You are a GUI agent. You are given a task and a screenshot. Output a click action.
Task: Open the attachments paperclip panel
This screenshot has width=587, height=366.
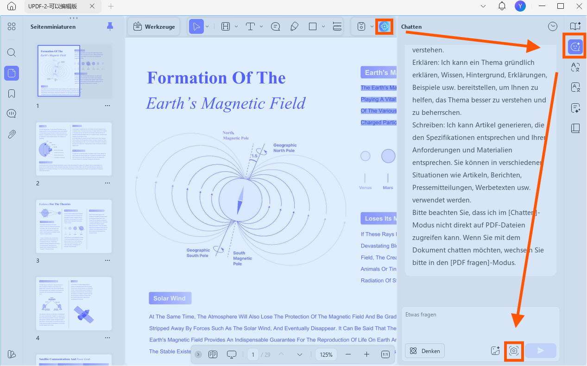click(12, 134)
